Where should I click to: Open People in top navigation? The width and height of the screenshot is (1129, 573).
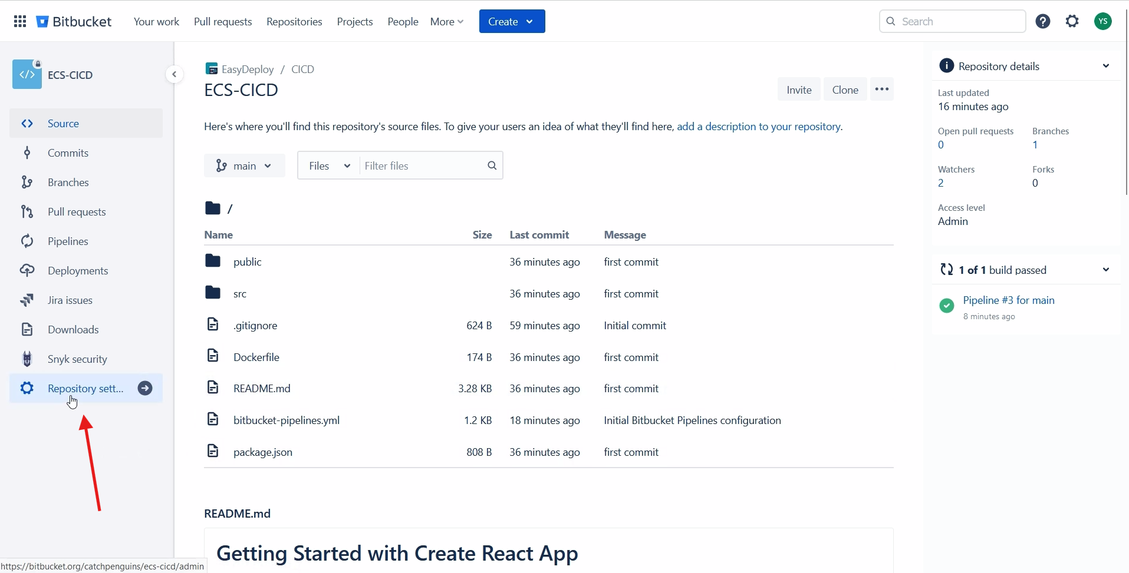(403, 22)
